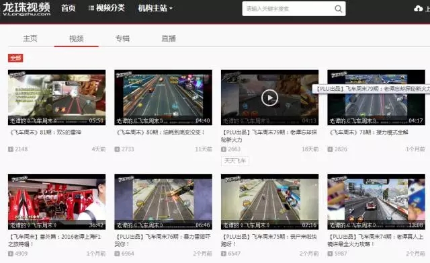Select the 全部 filter tag
The width and height of the screenshot is (430, 263).
15,58
